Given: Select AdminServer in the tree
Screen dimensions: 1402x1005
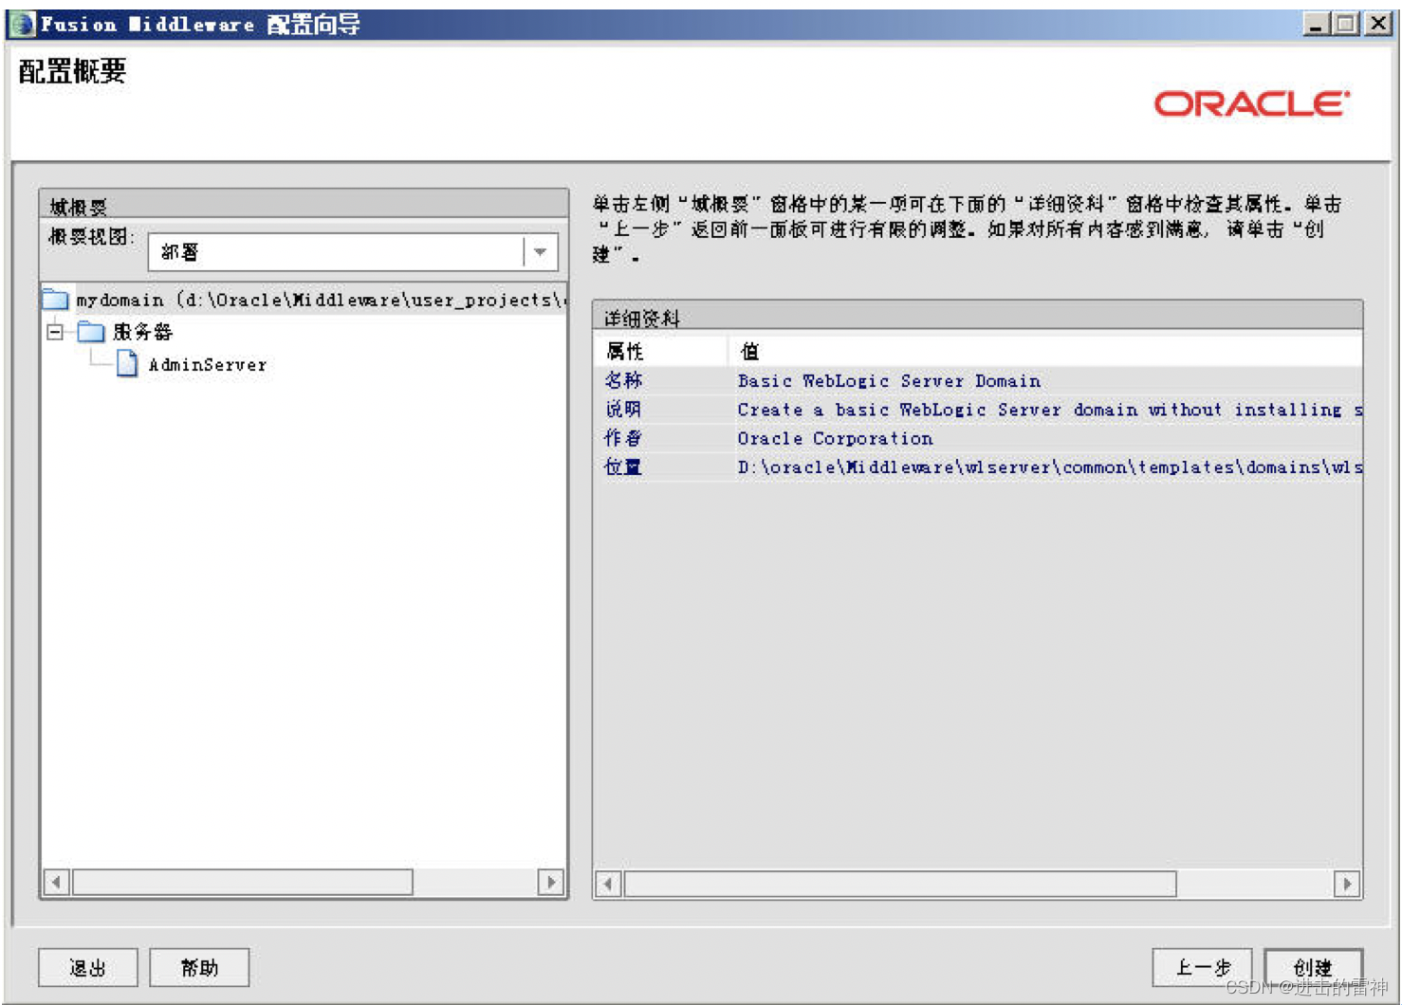Looking at the screenshot, I should tap(208, 364).
